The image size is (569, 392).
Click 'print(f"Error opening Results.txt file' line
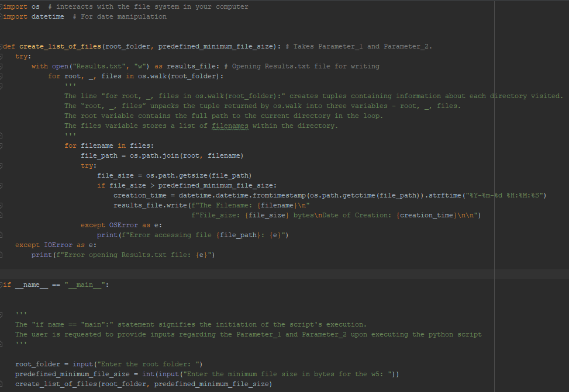pos(123,255)
